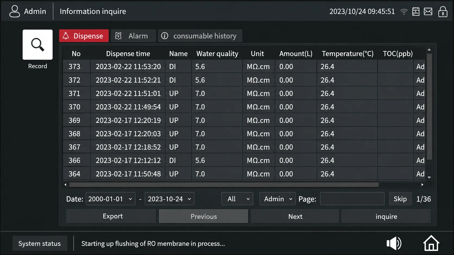Select record row number 373

pos(244,67)
